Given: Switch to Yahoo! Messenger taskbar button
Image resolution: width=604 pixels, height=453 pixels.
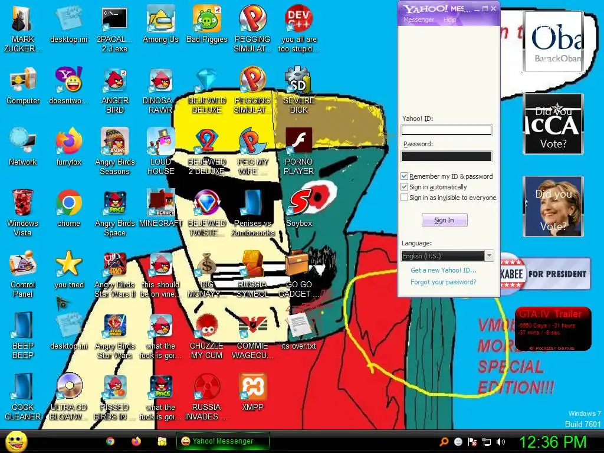Looking at the screenshot, I should click(222, 441).
